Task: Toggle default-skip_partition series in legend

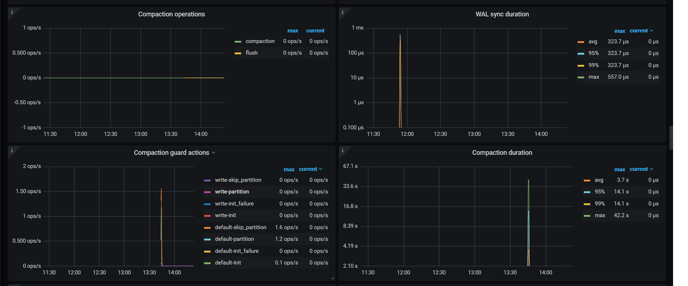Action: click(x=241, y=227)
